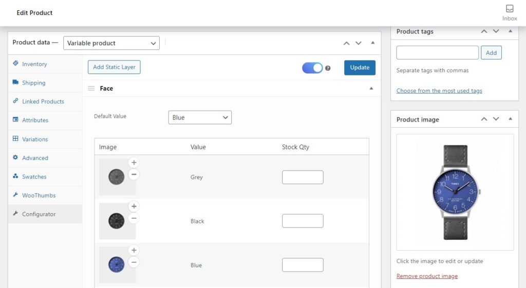Move Product data panel up

(x=347, y=43)
